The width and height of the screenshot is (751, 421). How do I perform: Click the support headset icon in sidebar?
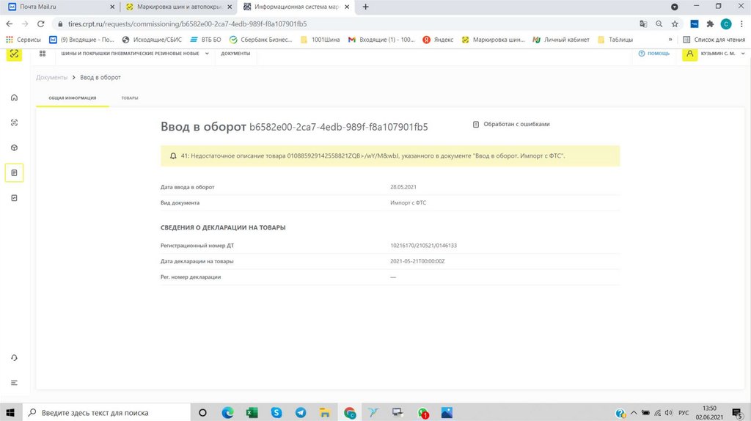(14, 358)
